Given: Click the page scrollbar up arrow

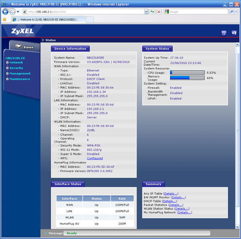Looking at the screenshot, I should [x=237, y=45].
